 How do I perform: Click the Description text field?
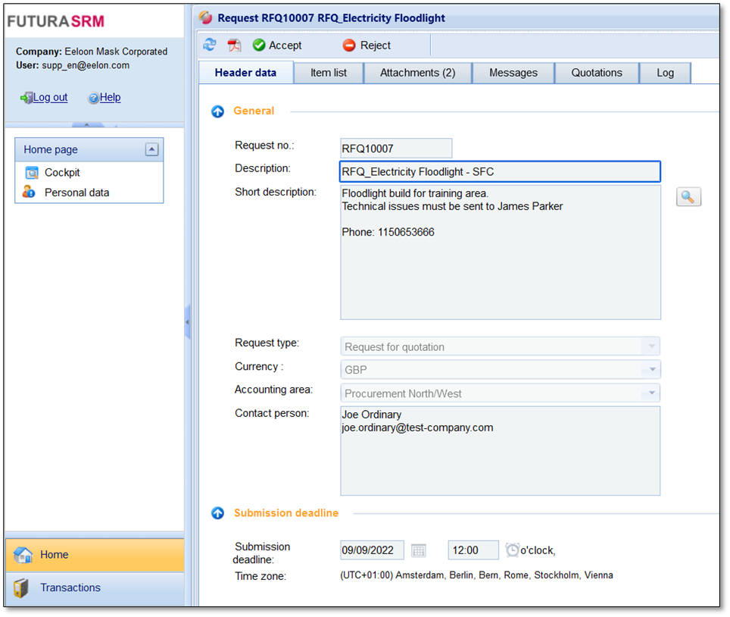(500, 171)
